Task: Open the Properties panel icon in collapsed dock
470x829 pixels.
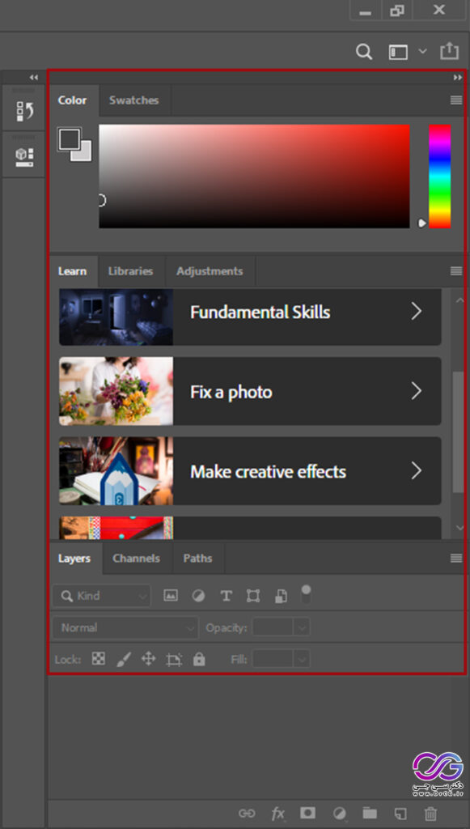Action: click(25, 157)
